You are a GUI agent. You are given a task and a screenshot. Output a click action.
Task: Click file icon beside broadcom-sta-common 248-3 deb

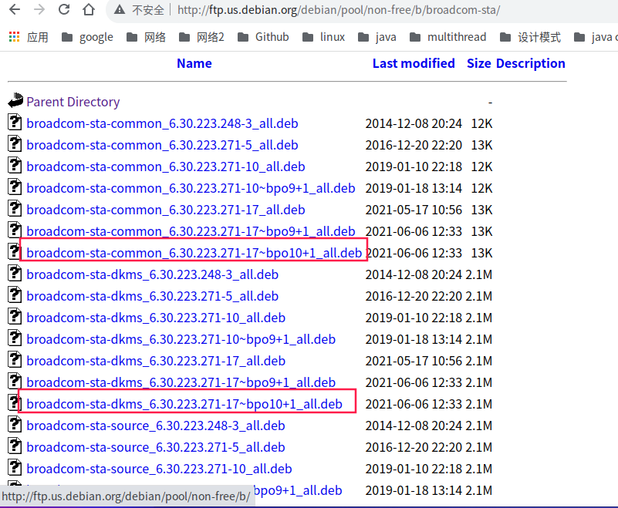point(15,123)
